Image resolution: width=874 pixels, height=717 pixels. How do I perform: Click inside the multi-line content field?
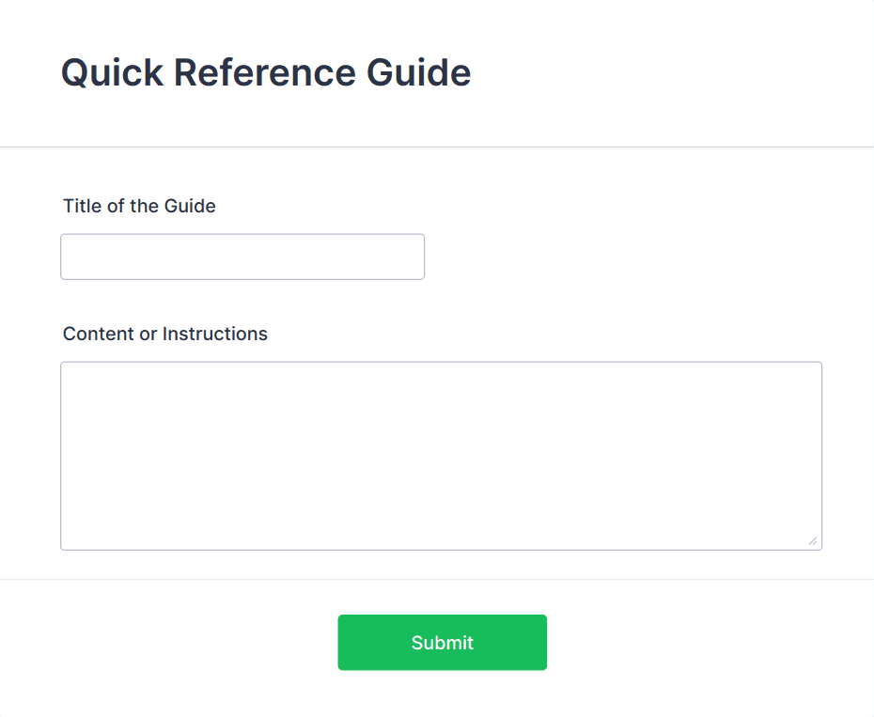441,456
